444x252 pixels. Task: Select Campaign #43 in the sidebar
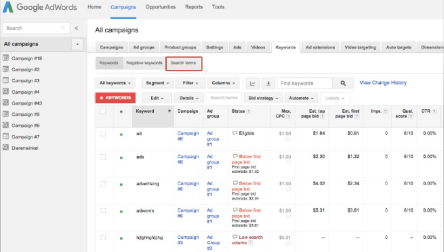click(x=27, y=103)
